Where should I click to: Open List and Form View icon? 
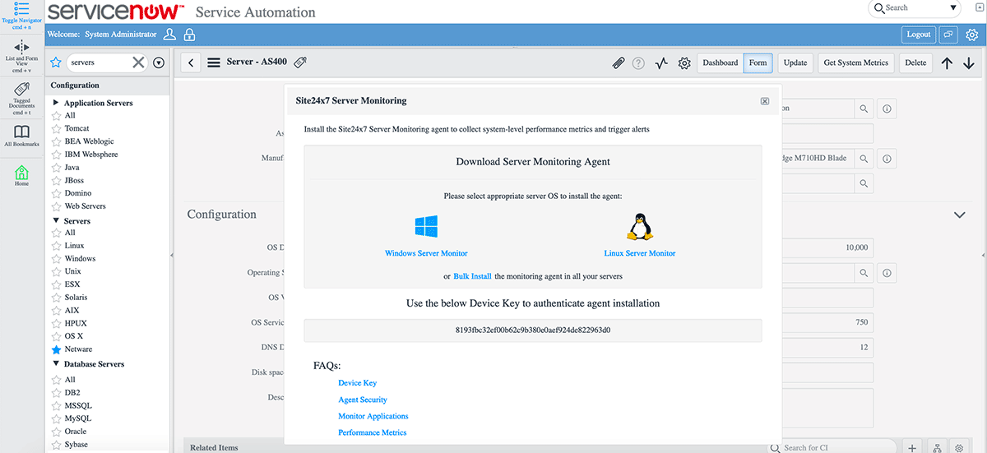click(x=22, y=47)
